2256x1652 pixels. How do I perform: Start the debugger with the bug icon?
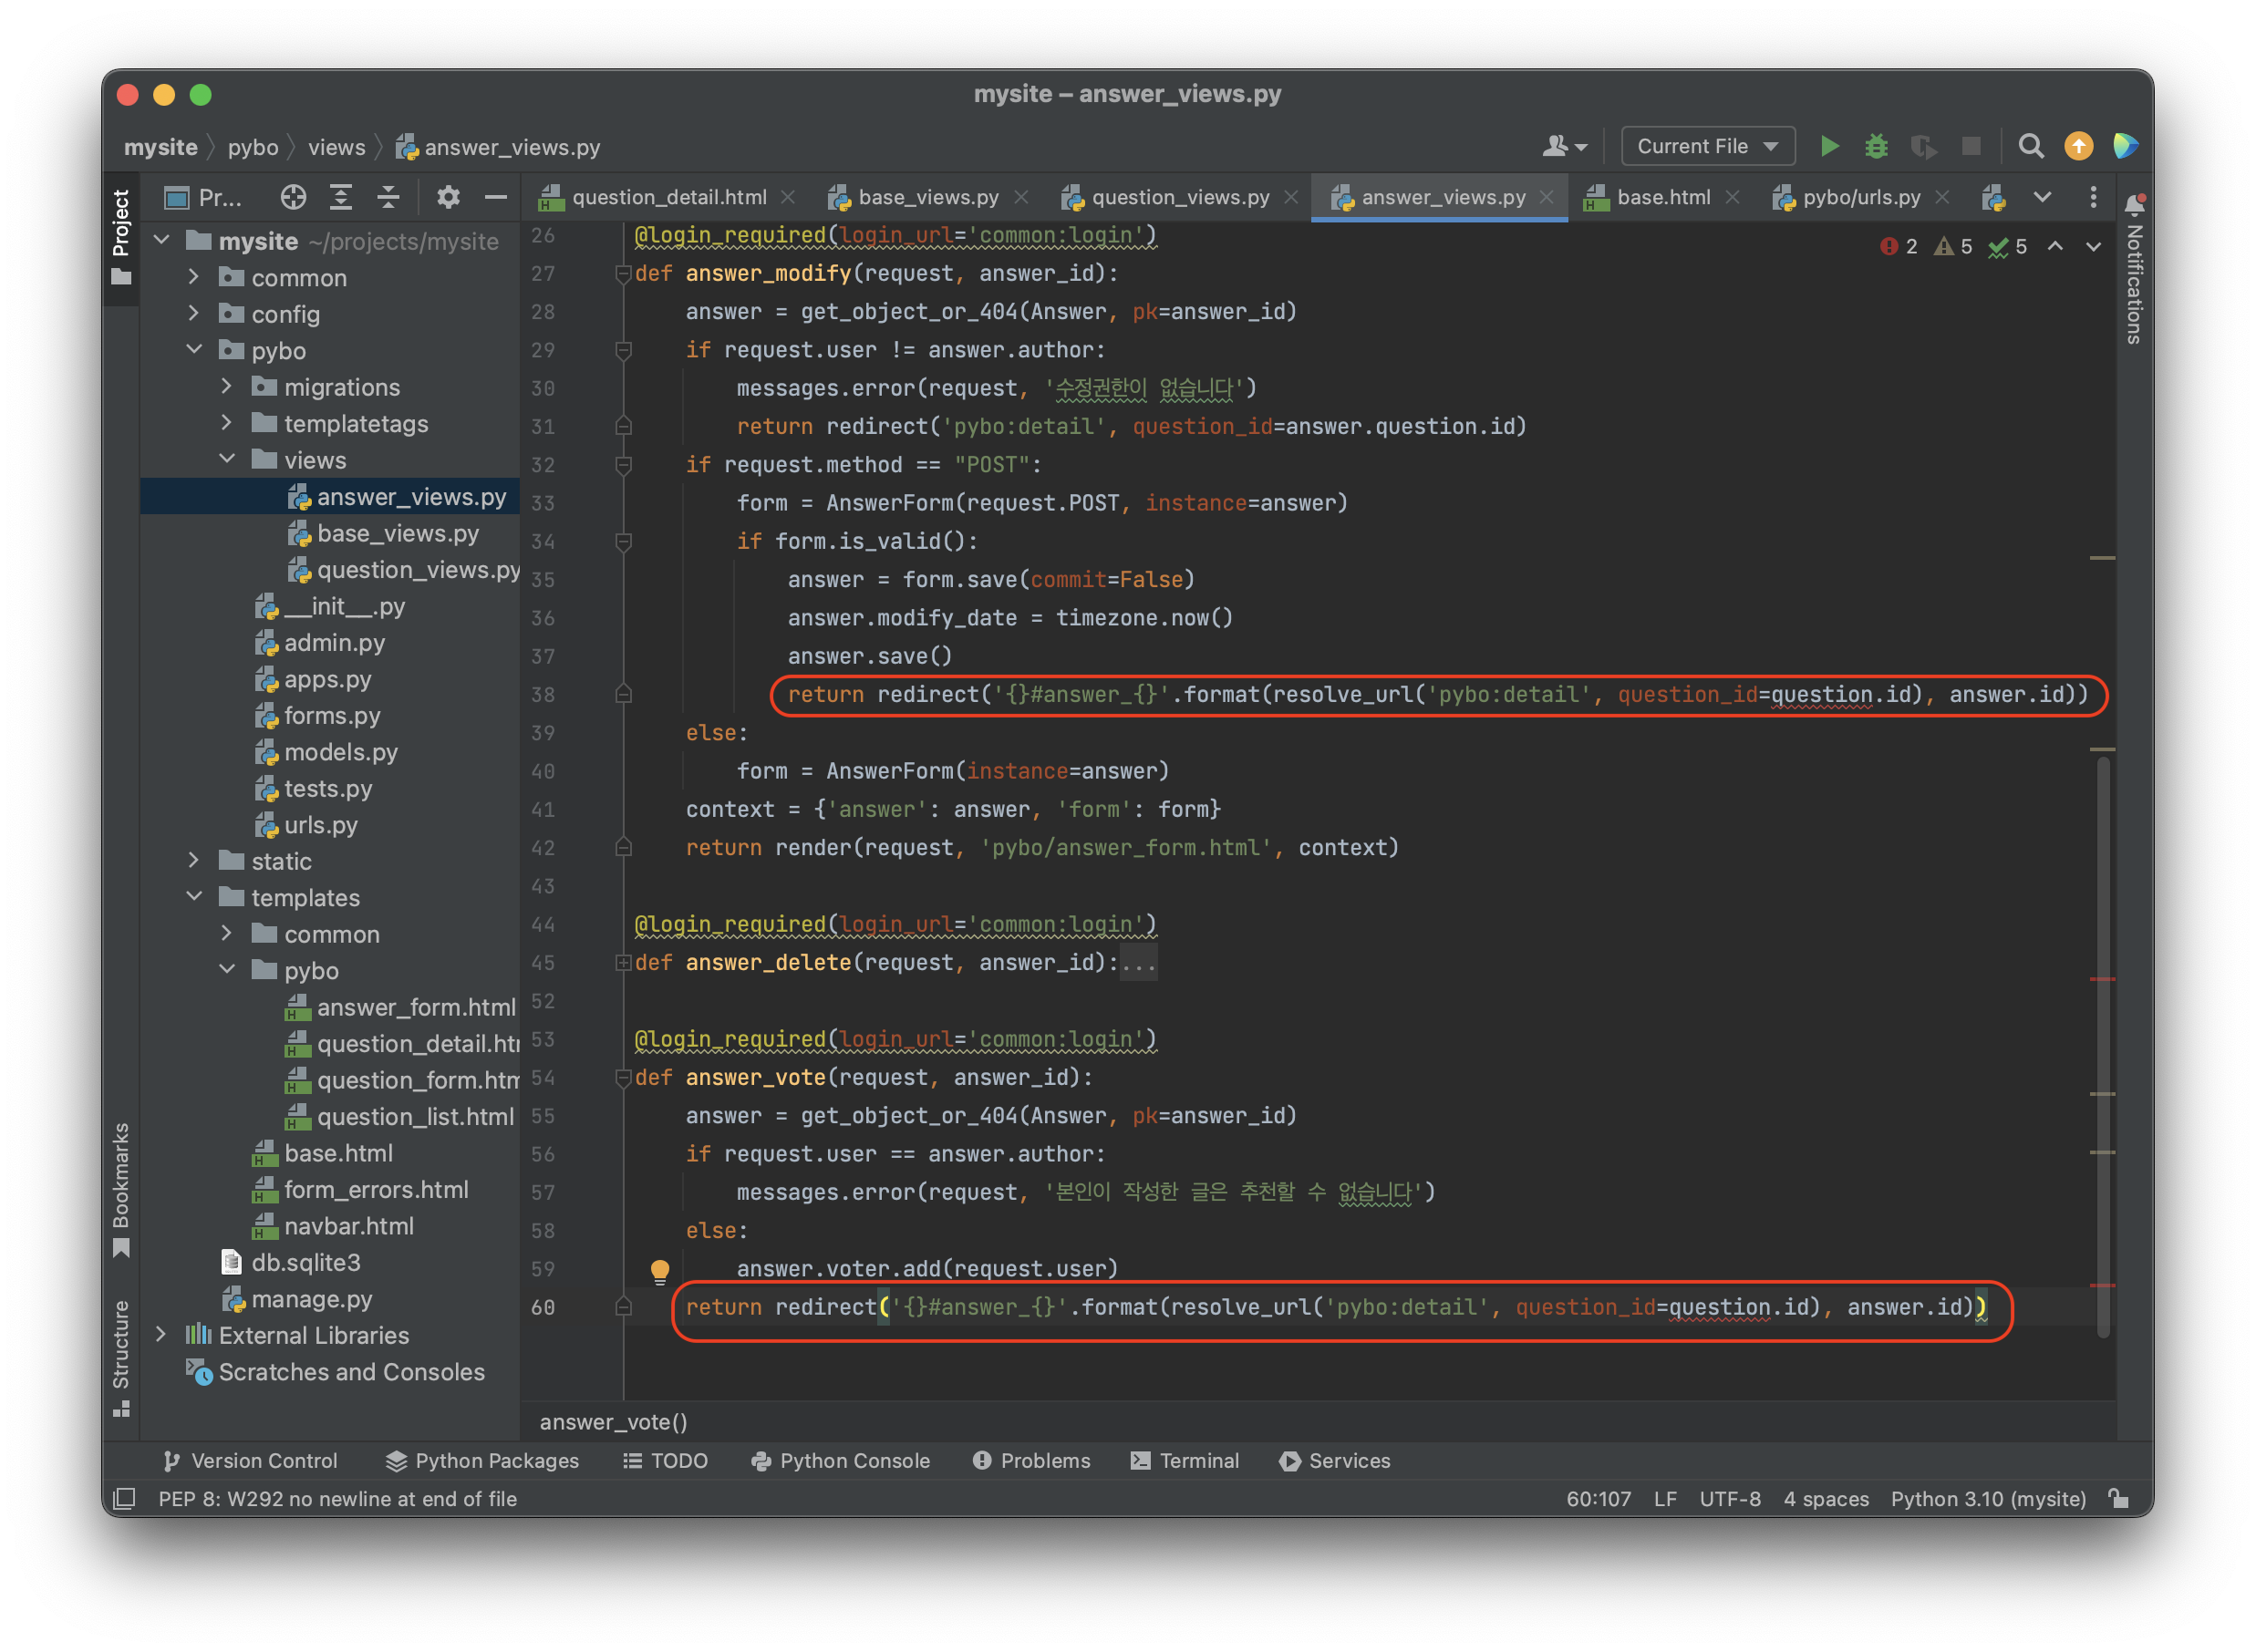1876,147
